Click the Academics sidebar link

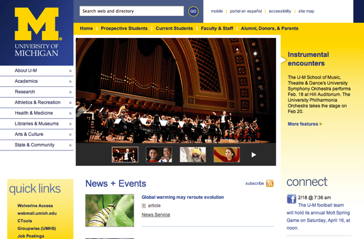click(26, 81)
